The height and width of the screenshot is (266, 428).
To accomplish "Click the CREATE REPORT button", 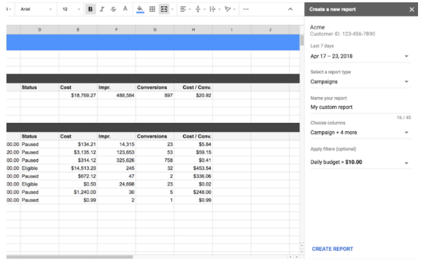I will (332, 249).
